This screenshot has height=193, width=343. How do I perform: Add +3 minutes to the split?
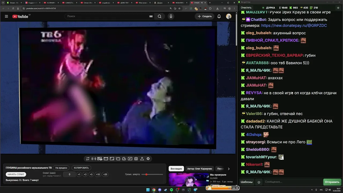click(85, 175)
